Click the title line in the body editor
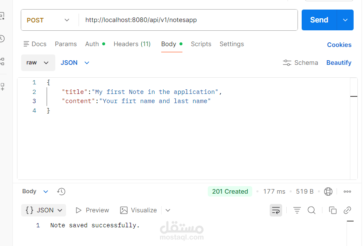364x246 pixels. coord(142,92)
